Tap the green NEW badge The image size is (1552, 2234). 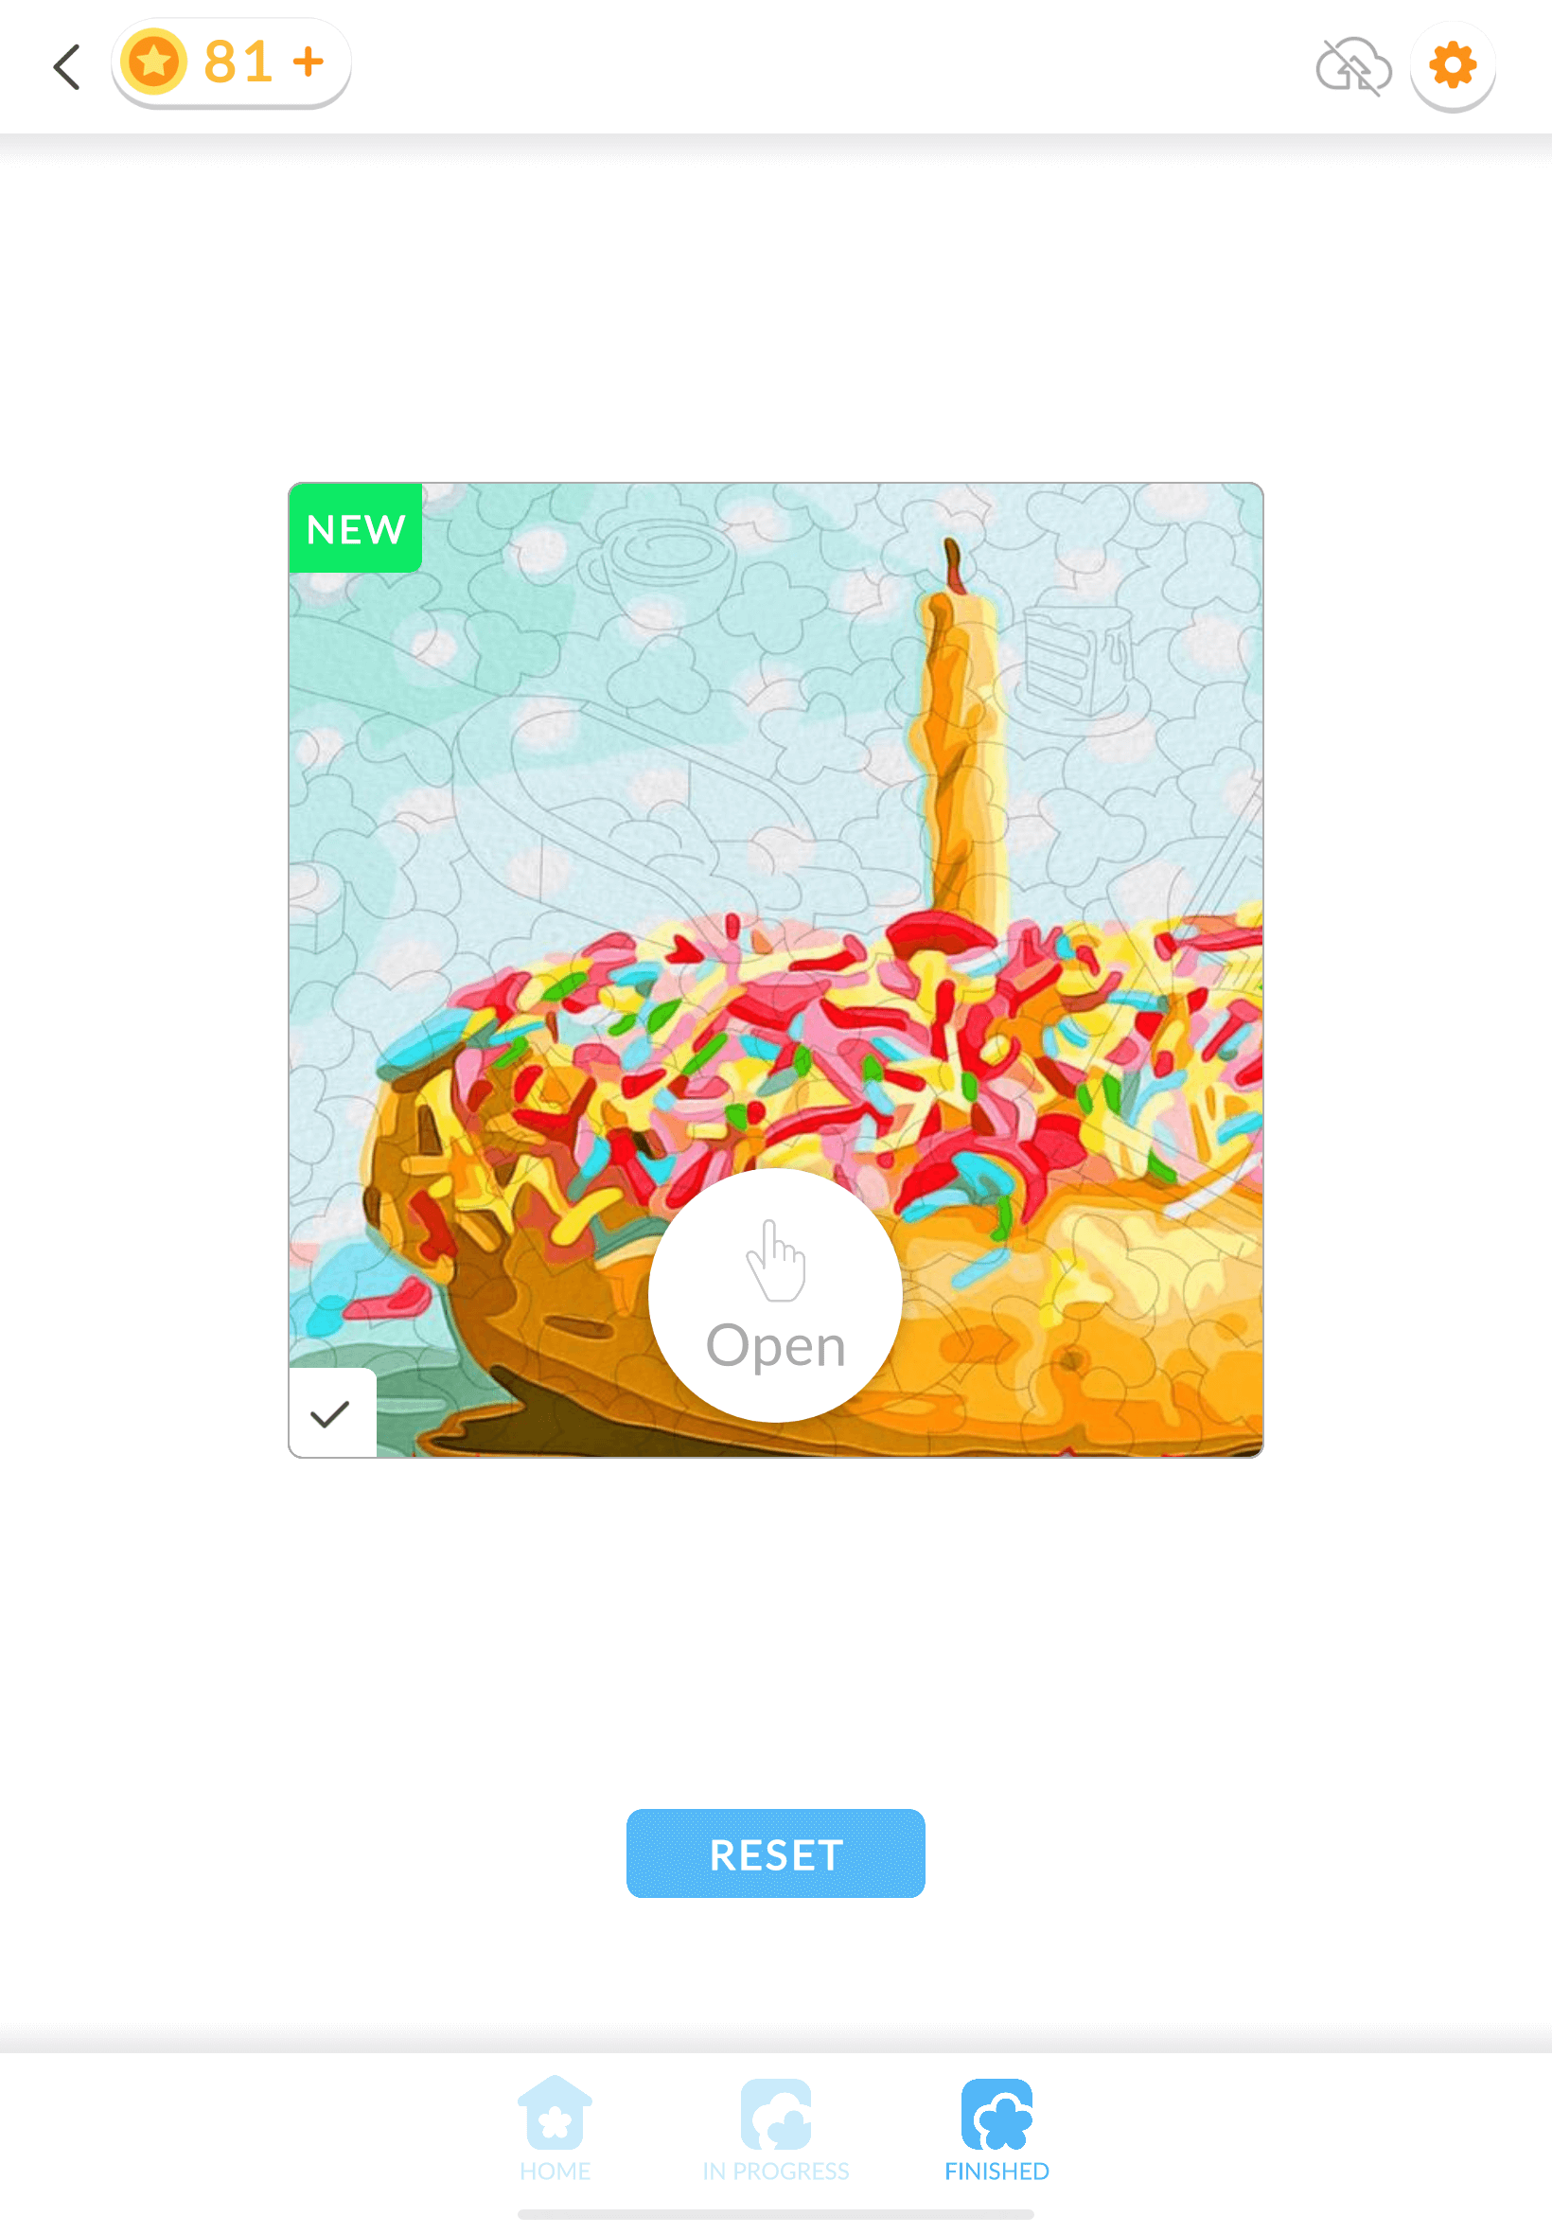coord(355,528)
